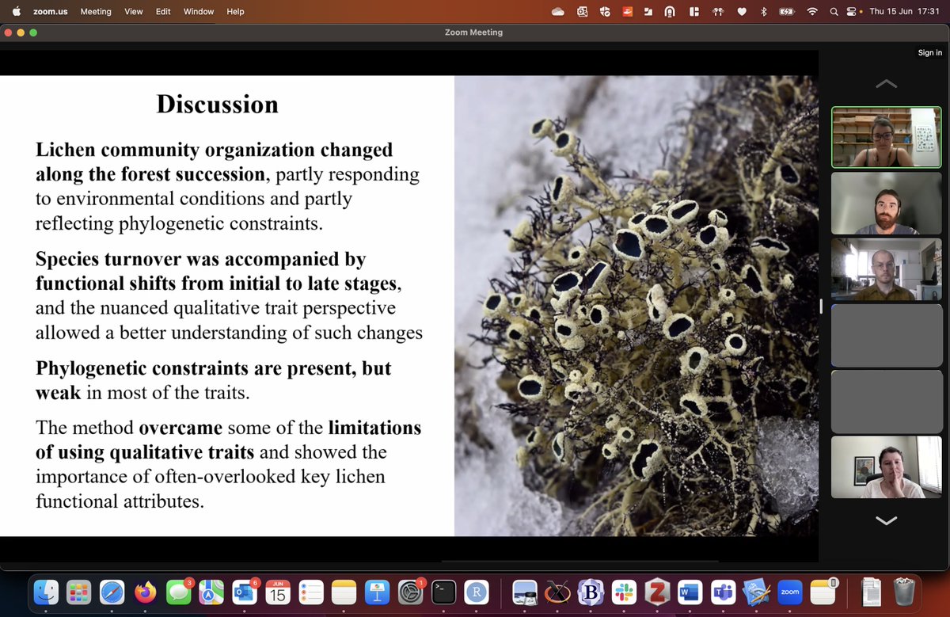Screen dimensions: 950x617
Task: Show more participants with down chevron
Action: [x=886, y=520]
